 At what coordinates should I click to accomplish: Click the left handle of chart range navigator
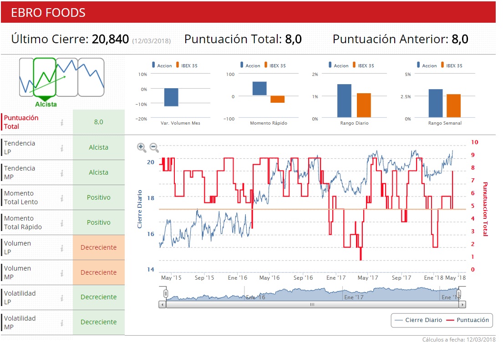pos(166,293)
